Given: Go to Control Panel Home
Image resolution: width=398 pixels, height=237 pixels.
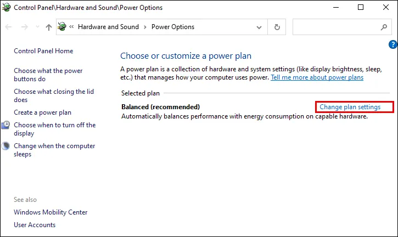Looking at the screenshot, I should [43, 51].
